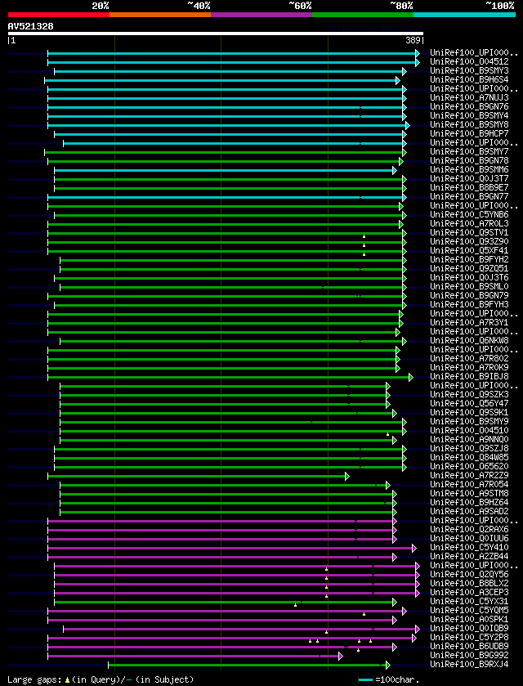Select the UniRef100_B9HZ64 entry
The width and height of the screenshot is (523, 686).
click(469, 502)
